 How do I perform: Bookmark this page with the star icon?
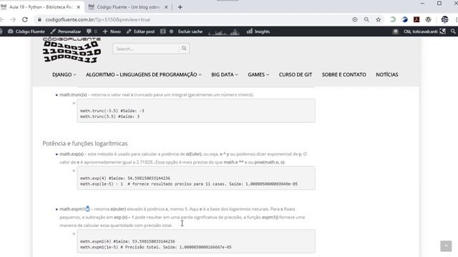tap(379, 19)
